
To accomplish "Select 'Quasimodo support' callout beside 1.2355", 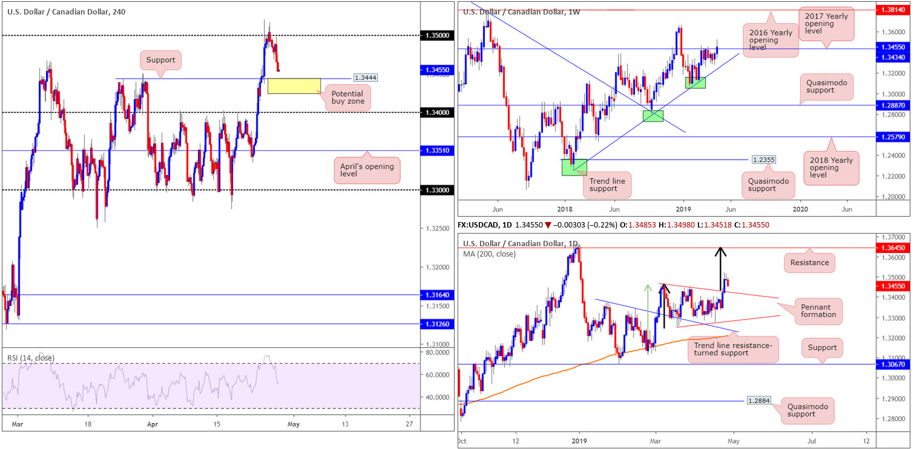I will click(769, 184).
